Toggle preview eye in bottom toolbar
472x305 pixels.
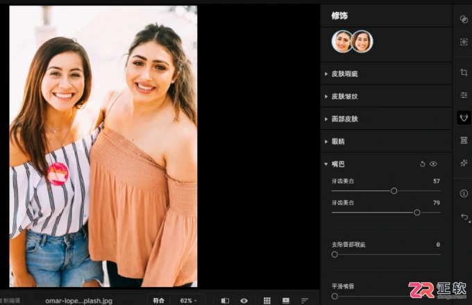[x=244, y=300]
